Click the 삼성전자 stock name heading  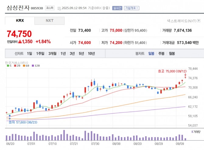tap(18, 8)
